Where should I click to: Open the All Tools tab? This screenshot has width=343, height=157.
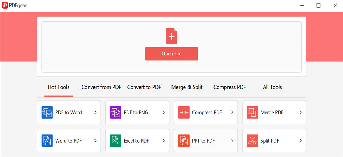272,87
